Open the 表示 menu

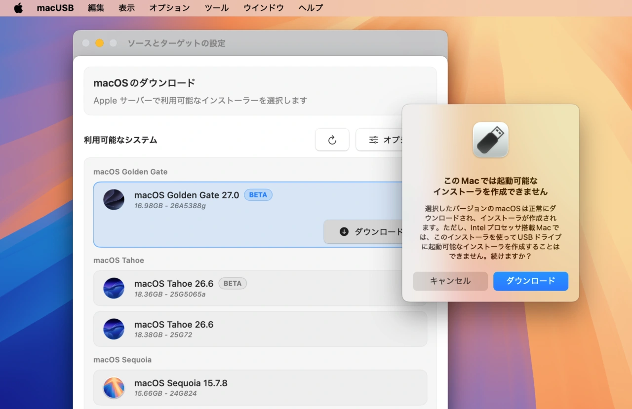pos(126,8)
